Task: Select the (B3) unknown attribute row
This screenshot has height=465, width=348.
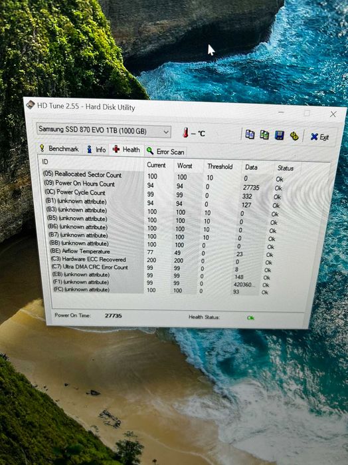Action: pyautogui.click(x=163, y=212)
